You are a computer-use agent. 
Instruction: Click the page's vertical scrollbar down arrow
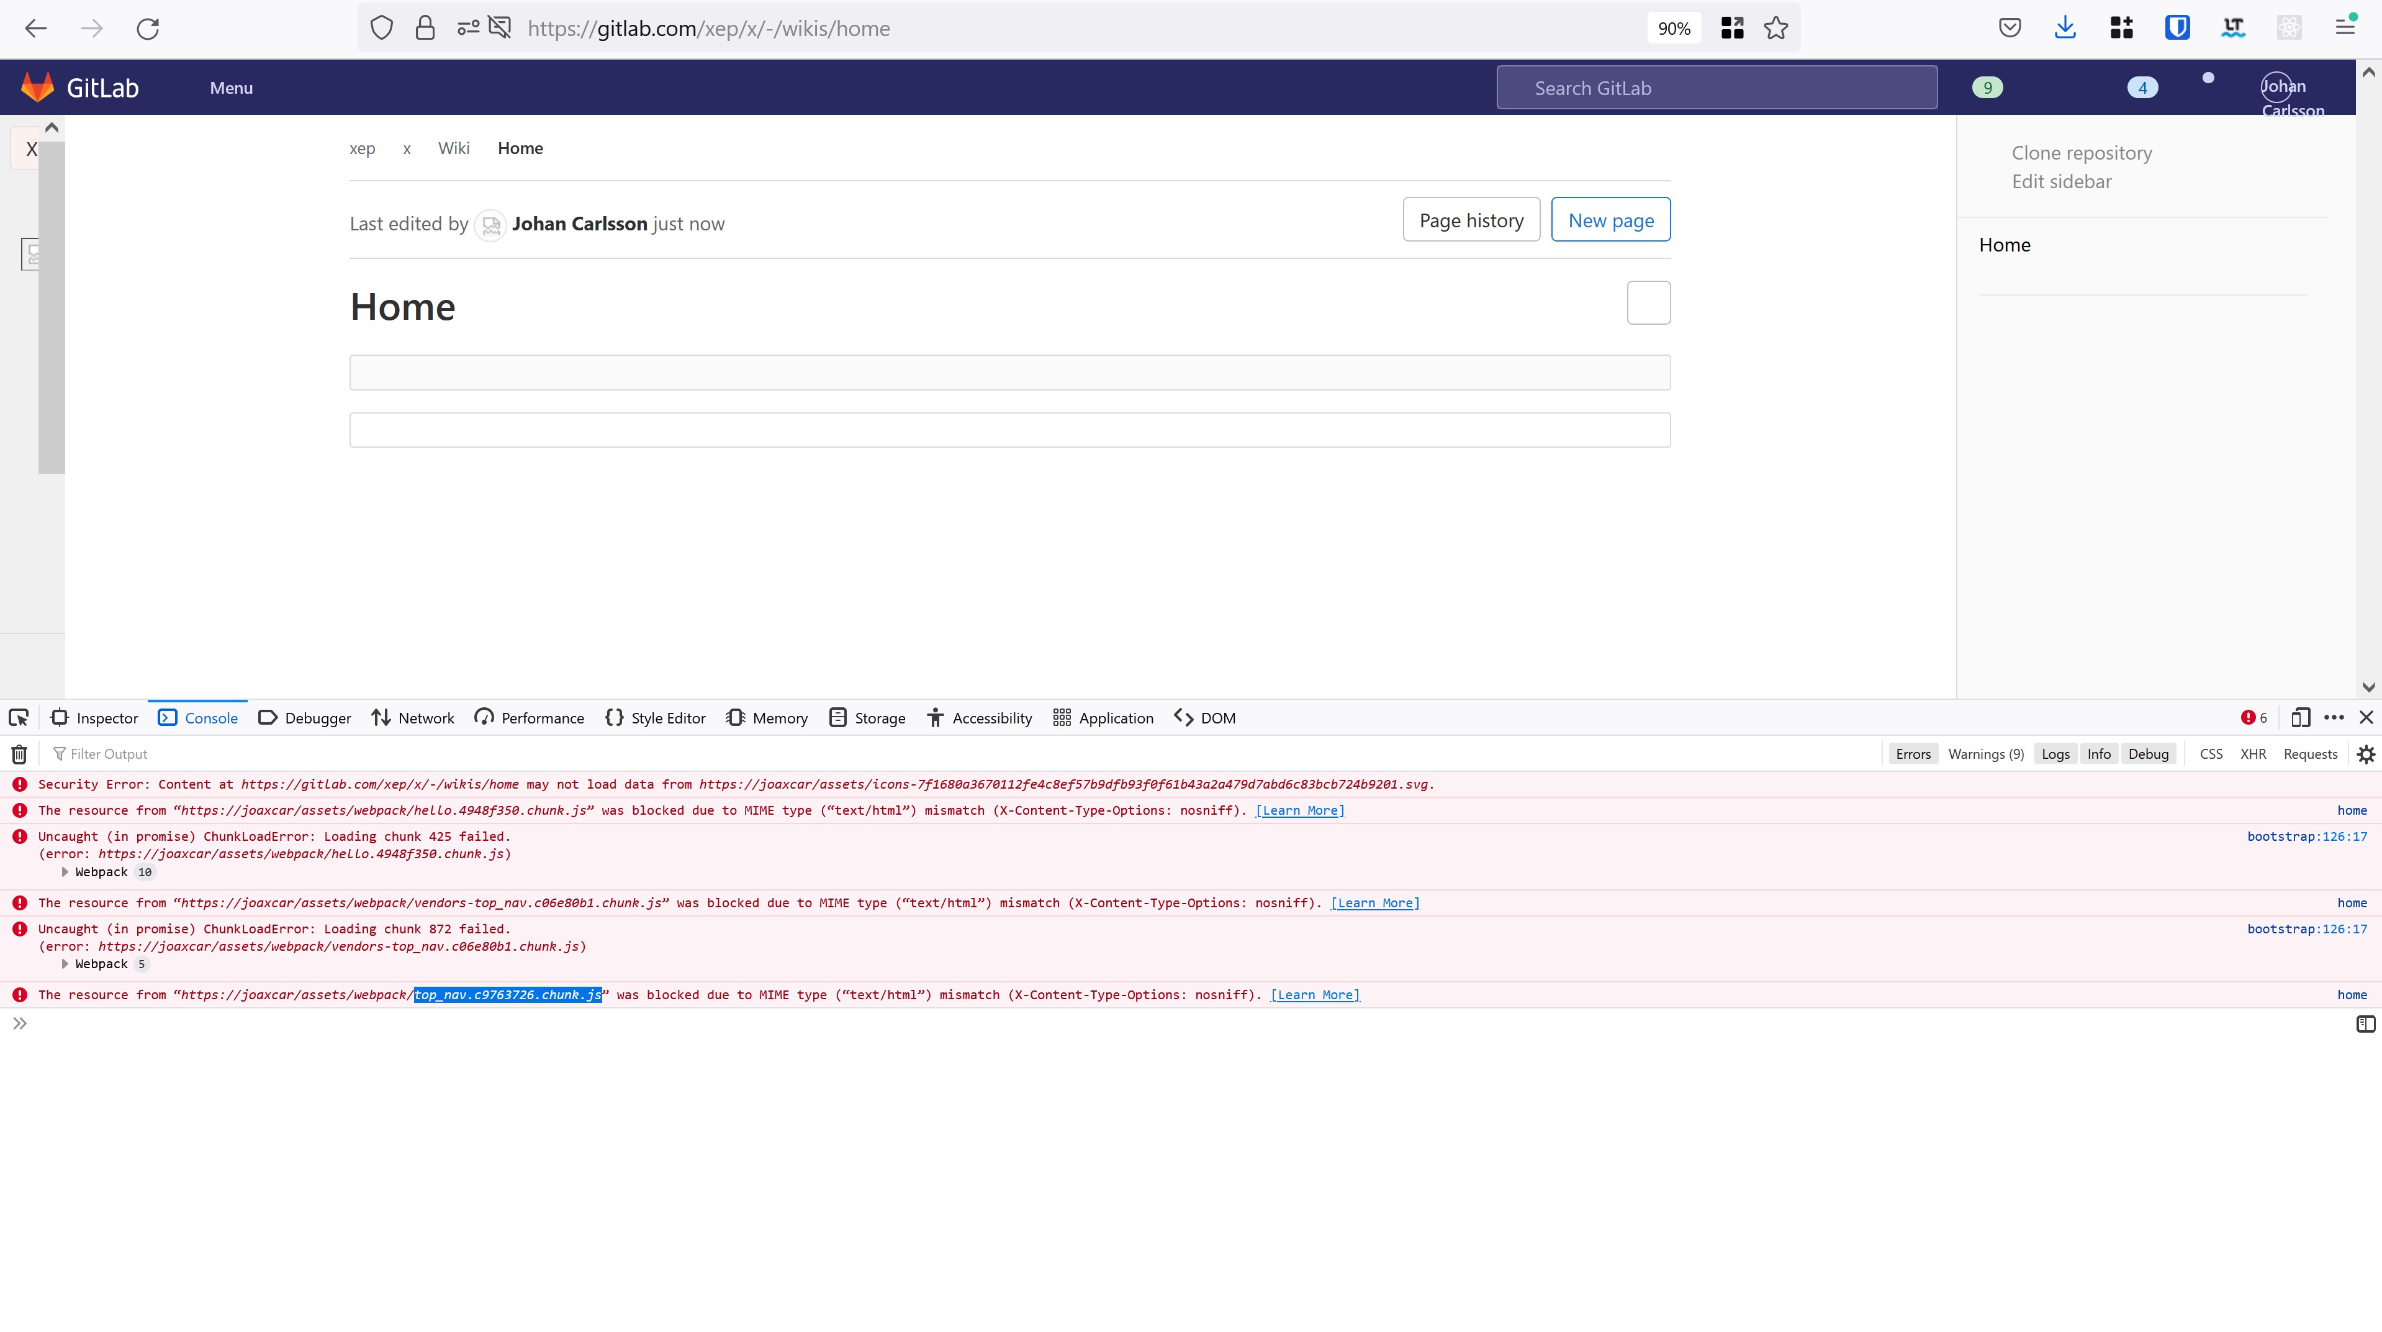point(2367,686)
